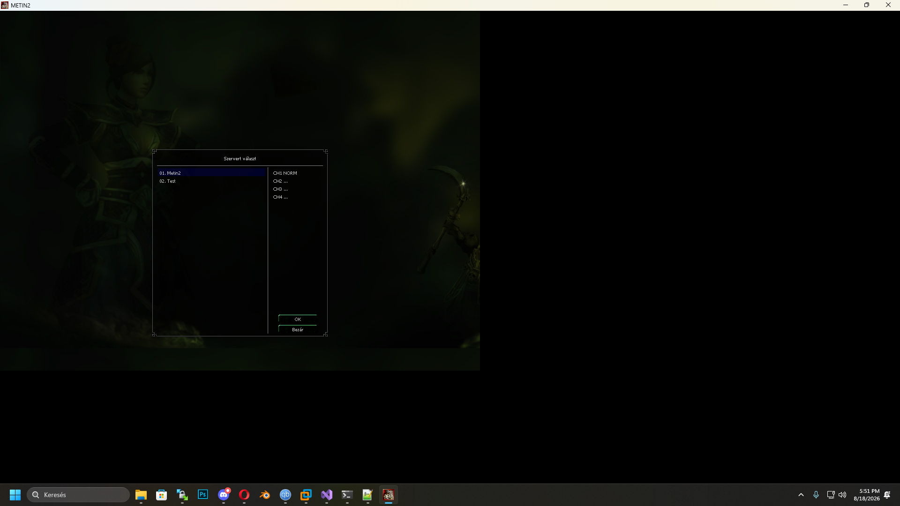
Task: Minimize the METIN2 window
Action: point(846,5)
